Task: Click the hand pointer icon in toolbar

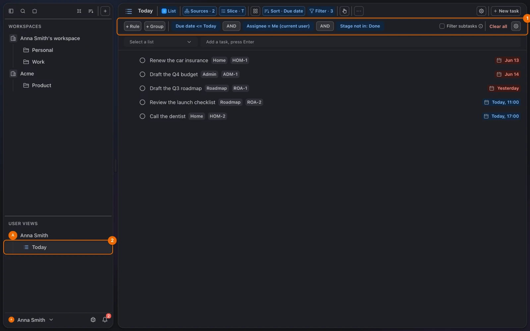Action: click(344, 11)
